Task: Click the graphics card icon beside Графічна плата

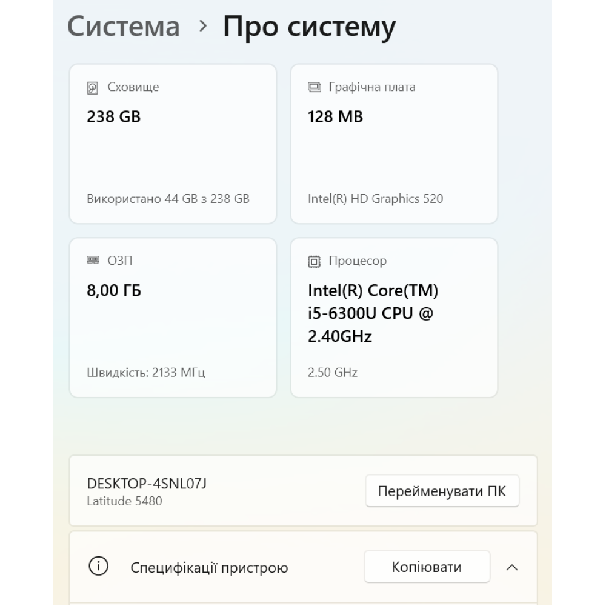Action: coord(314,87)
